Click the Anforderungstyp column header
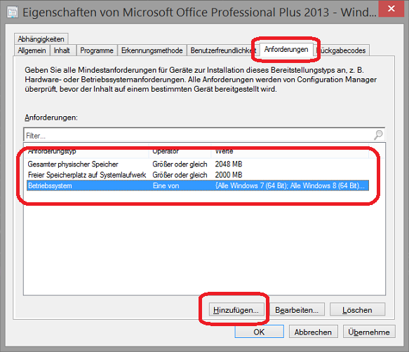 coord(87,151)
